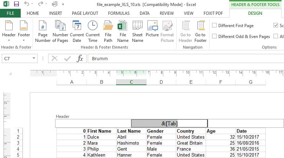Open the Name Box dropdown arrow
The height and width of the screenshot is (158, 284).
34,58
